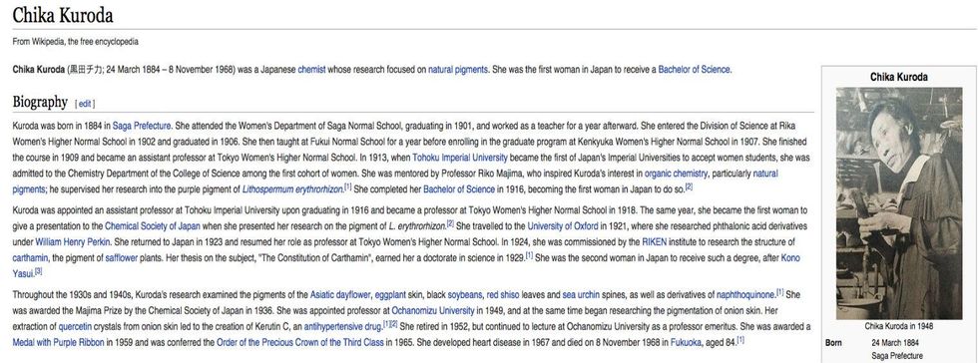Viewport: 978px width, 363px height.
Task: Follow the 'University of Oxford' link
Action: (x=563, y=225)
